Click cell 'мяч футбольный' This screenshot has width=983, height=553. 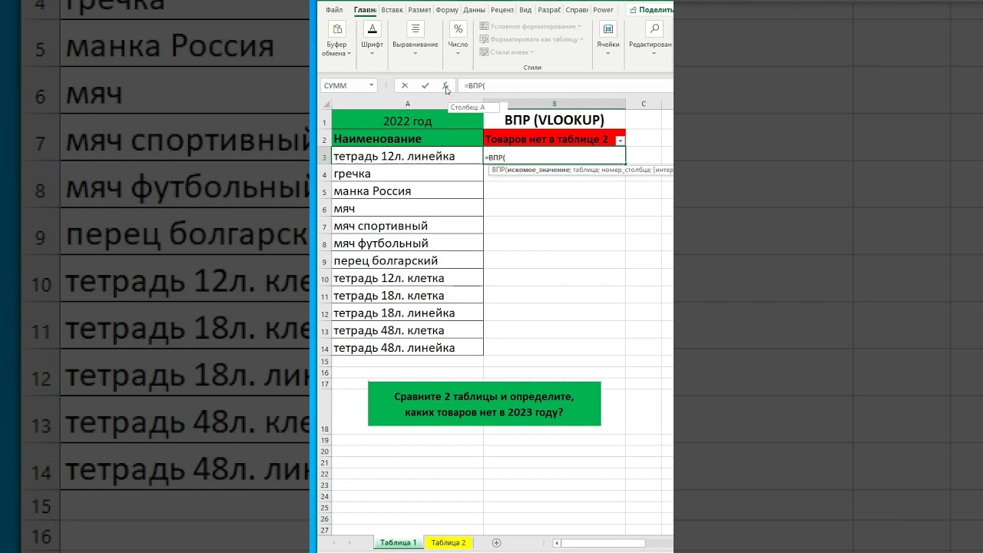[x=407, y=243]
